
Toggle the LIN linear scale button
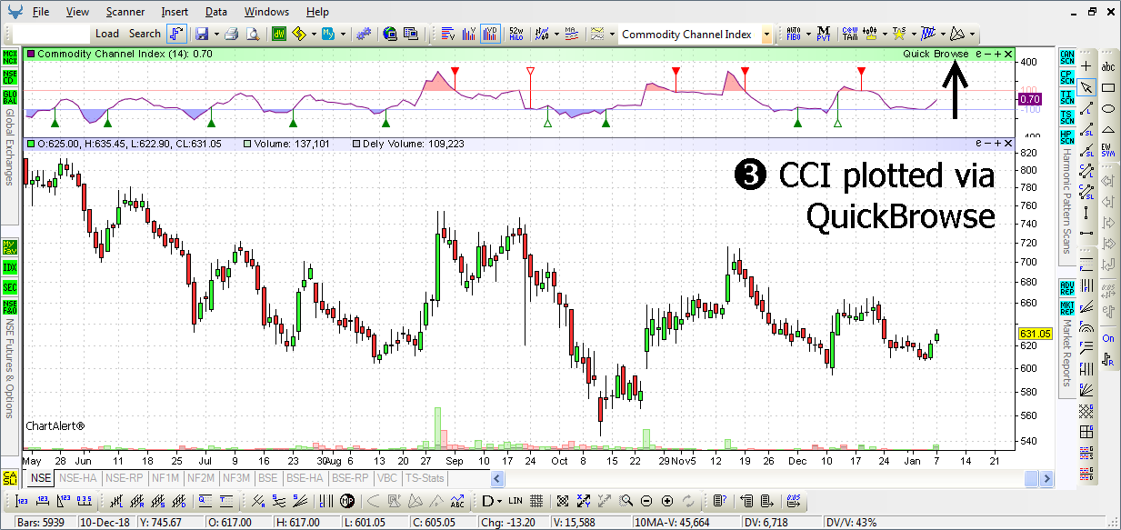click(x=515, y=501)
